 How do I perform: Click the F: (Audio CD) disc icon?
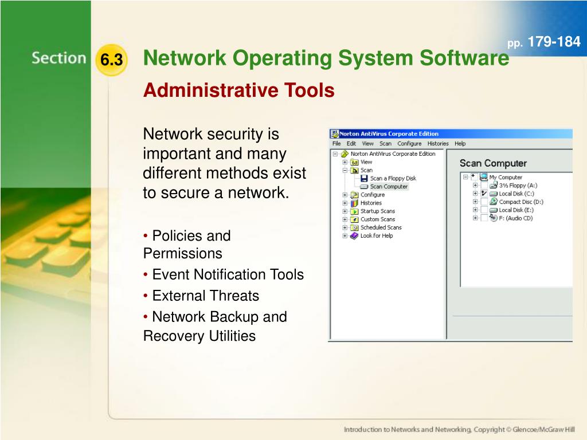(494, 218)
